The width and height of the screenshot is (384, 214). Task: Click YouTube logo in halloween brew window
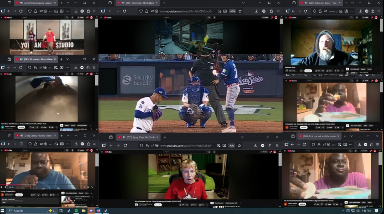pyautogui.click(x=293, y=18)
